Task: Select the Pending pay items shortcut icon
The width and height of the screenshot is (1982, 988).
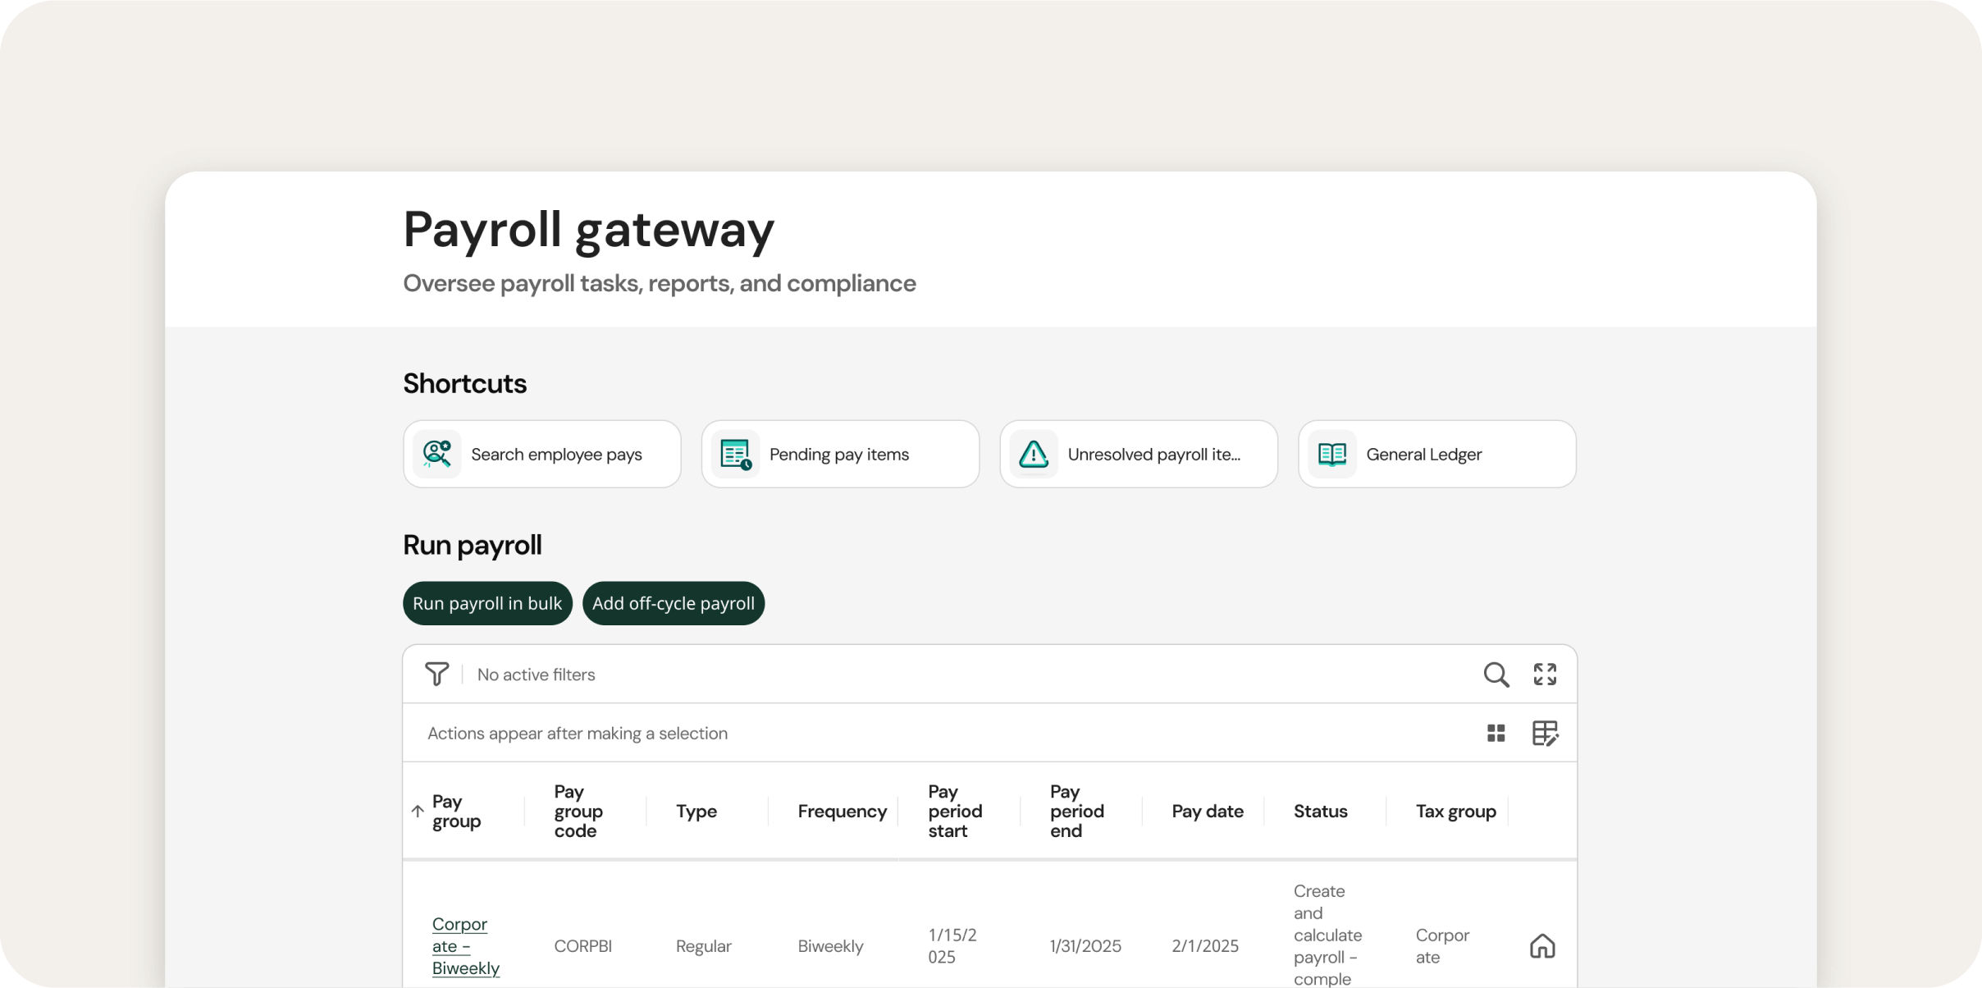Action: pyautogui.click(x=735, y=454)
